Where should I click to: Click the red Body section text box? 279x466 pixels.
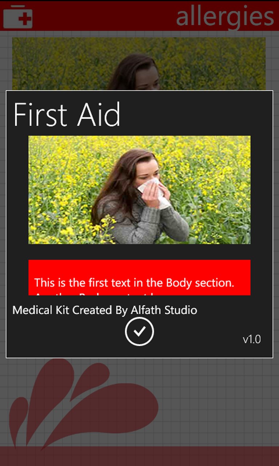[139, 277]
